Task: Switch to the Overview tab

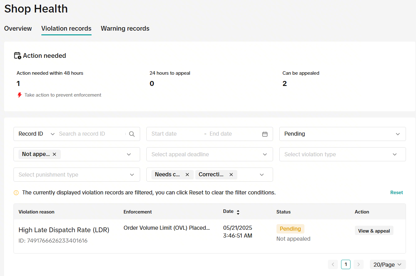Action: 18,28
